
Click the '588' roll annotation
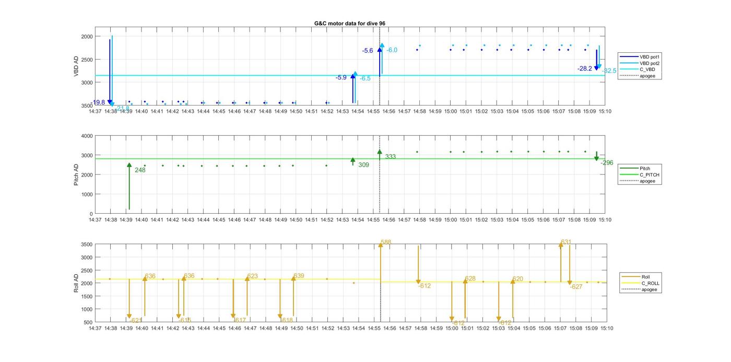coord(386,242)
